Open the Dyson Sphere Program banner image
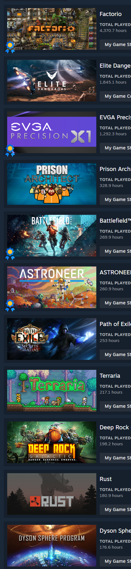The height and width of the screenshot is (569, 131). coord(52,546)
